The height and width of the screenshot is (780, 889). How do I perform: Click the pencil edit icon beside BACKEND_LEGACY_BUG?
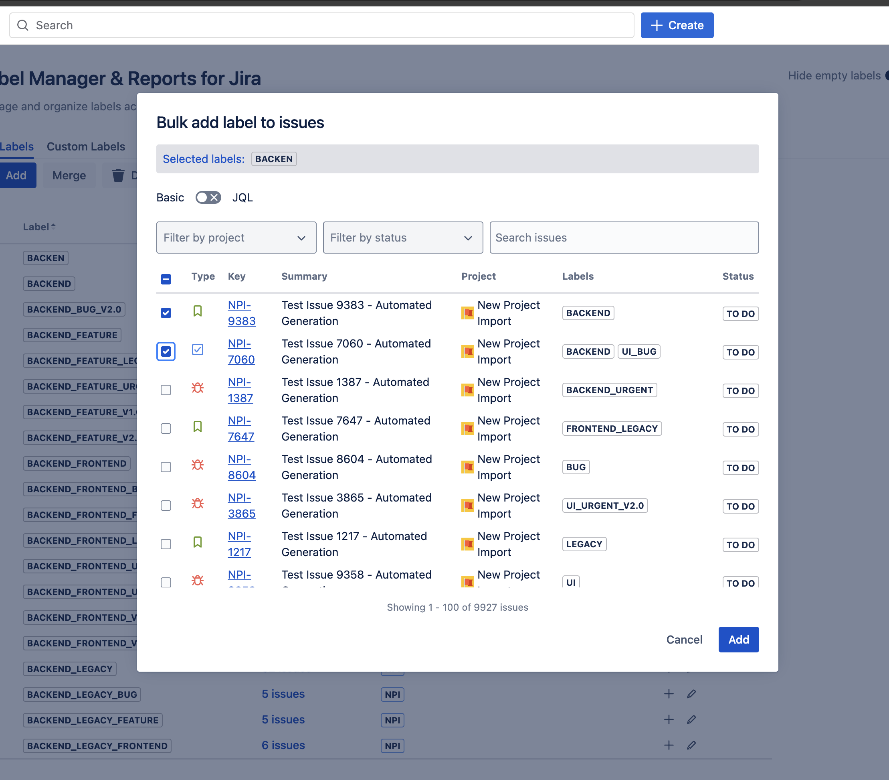[691, 694]
